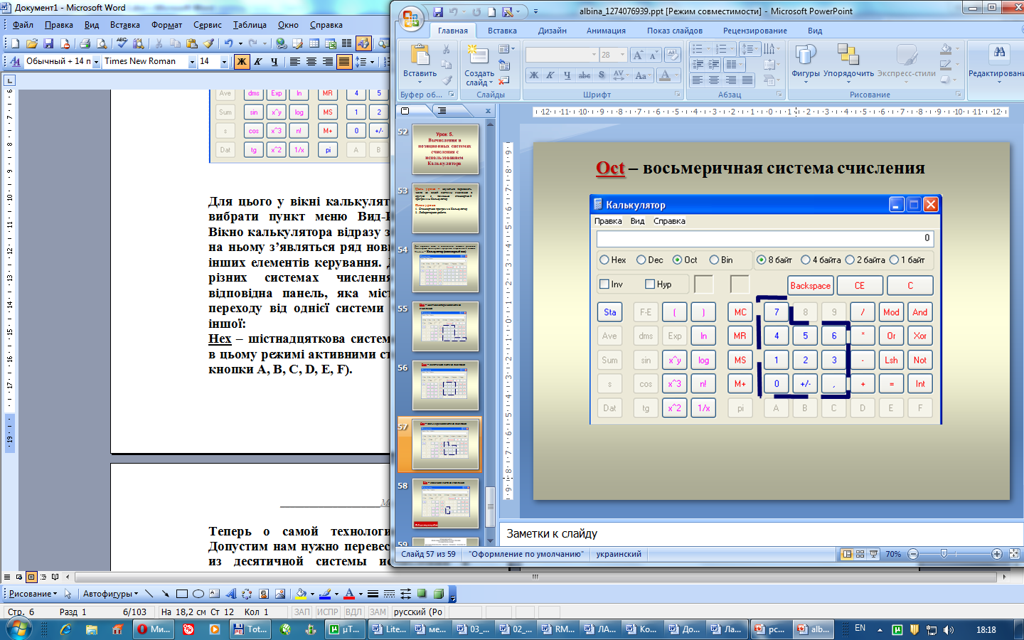Open the font size 28 dropdown in PowerPoint

622,55
